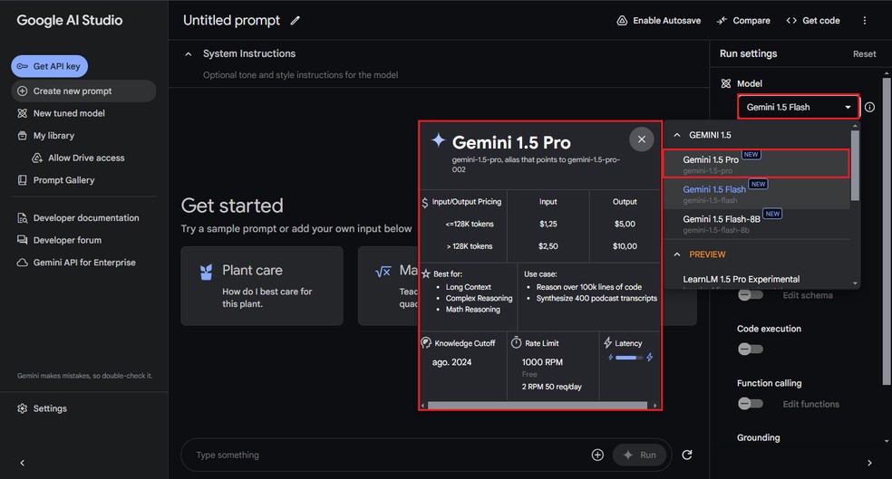Toggle the Code execution switch
892x479 pixels.
click(750, 349)
